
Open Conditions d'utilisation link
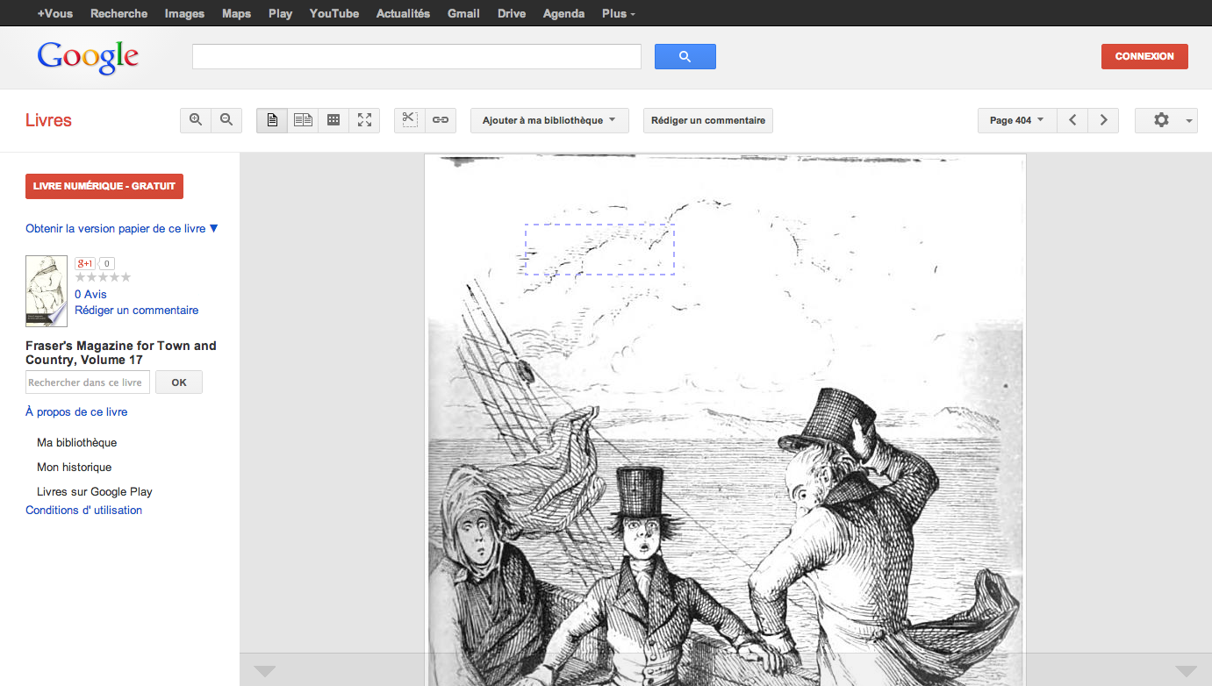point(83,511)
